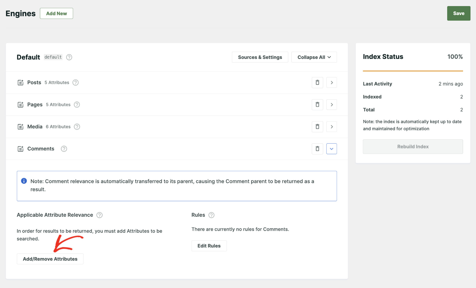Expand the Pages source settings
476x288 pixels.
pos(332,105)
